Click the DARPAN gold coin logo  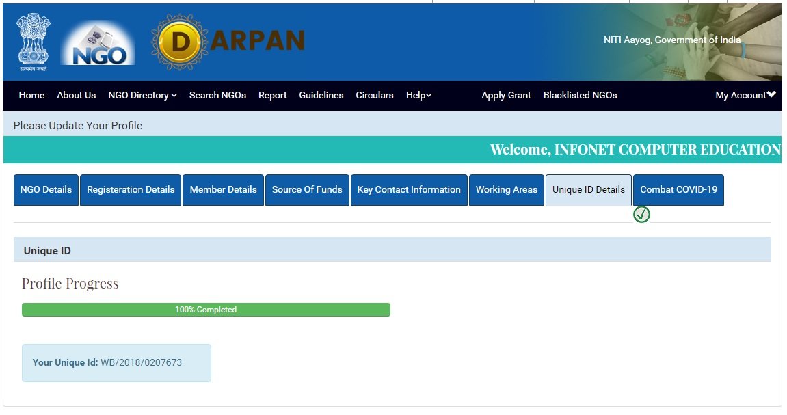179,42
